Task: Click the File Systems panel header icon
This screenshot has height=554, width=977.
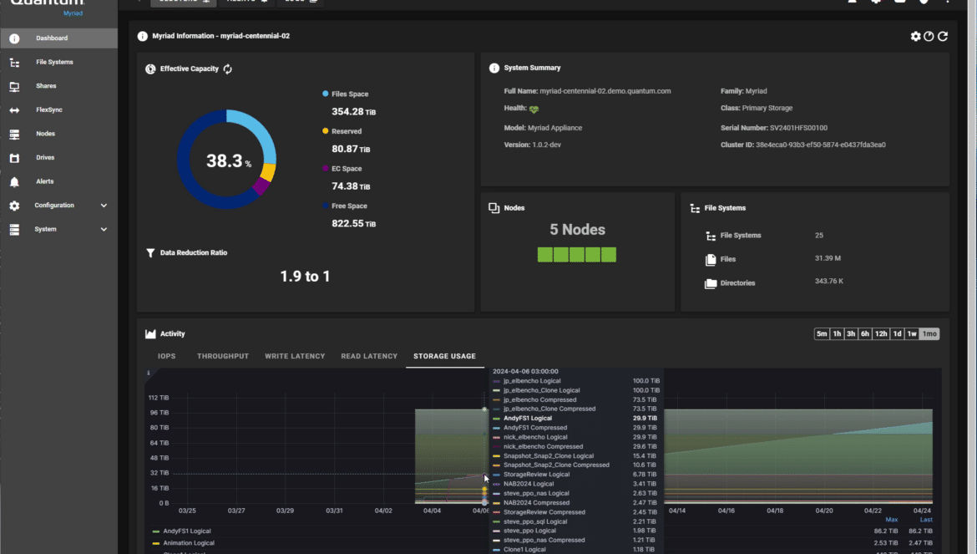Action: [x=695, y=208]
